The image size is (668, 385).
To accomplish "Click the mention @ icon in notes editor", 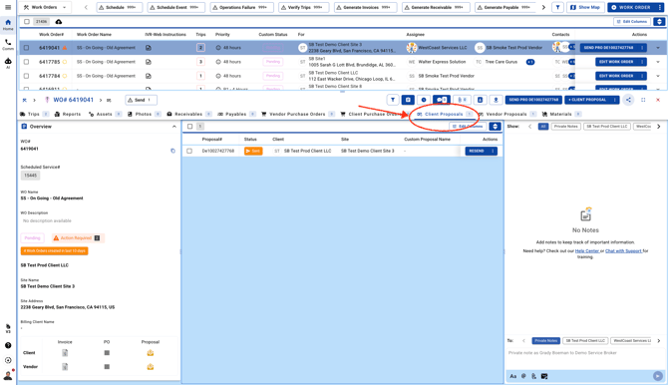I will pyautogui.click(x=523, y=376).
